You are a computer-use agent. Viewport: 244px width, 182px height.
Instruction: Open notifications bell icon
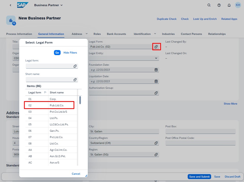coord(229,5)
